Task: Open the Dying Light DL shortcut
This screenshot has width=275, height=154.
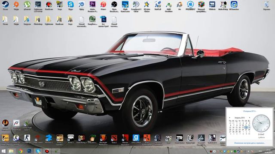Action: (190, 139)
